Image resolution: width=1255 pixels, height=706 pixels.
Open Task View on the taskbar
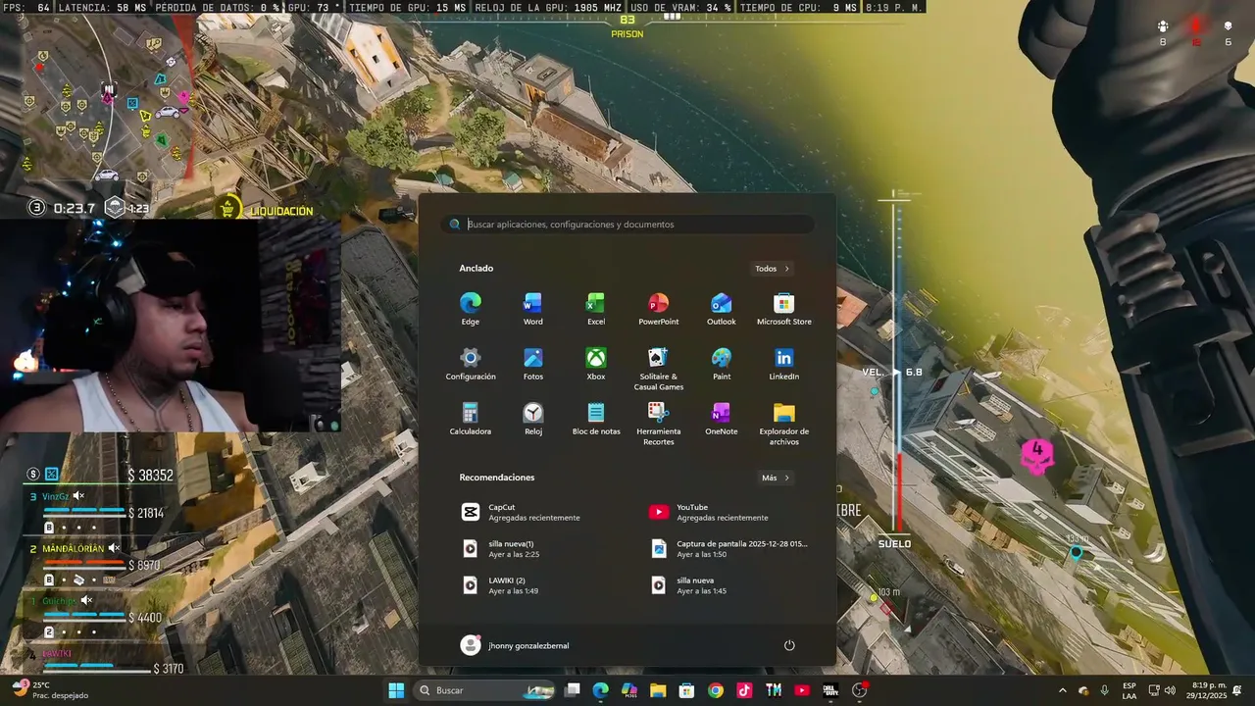[x=573, y=690]
